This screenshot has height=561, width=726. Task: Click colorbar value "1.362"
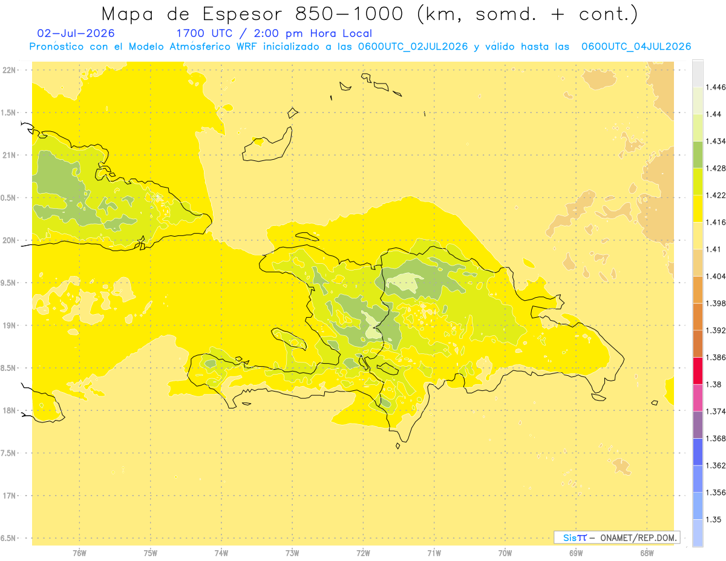coord(716,465)
